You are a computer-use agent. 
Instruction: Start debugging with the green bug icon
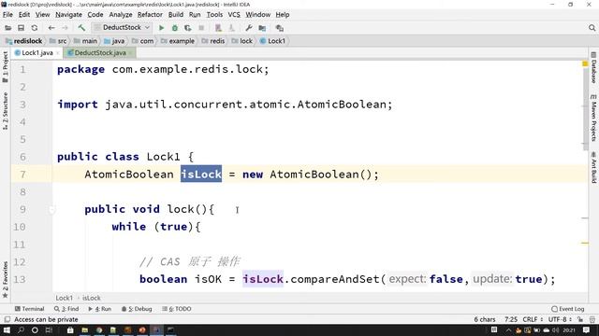[175, 28]
